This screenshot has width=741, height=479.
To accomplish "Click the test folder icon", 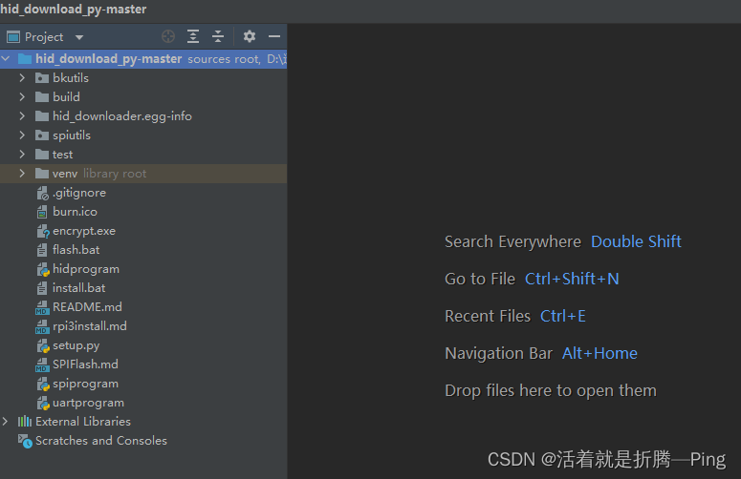I will point(42,155).
